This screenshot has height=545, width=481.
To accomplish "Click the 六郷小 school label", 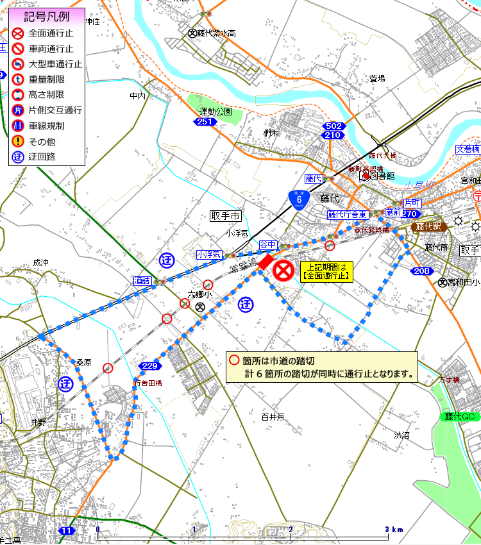I will click(x=199, y=294).
